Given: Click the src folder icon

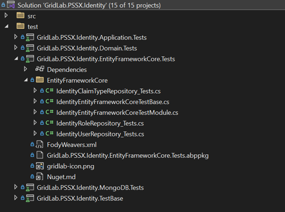Looking at the screenshot, I should (21, 15).
